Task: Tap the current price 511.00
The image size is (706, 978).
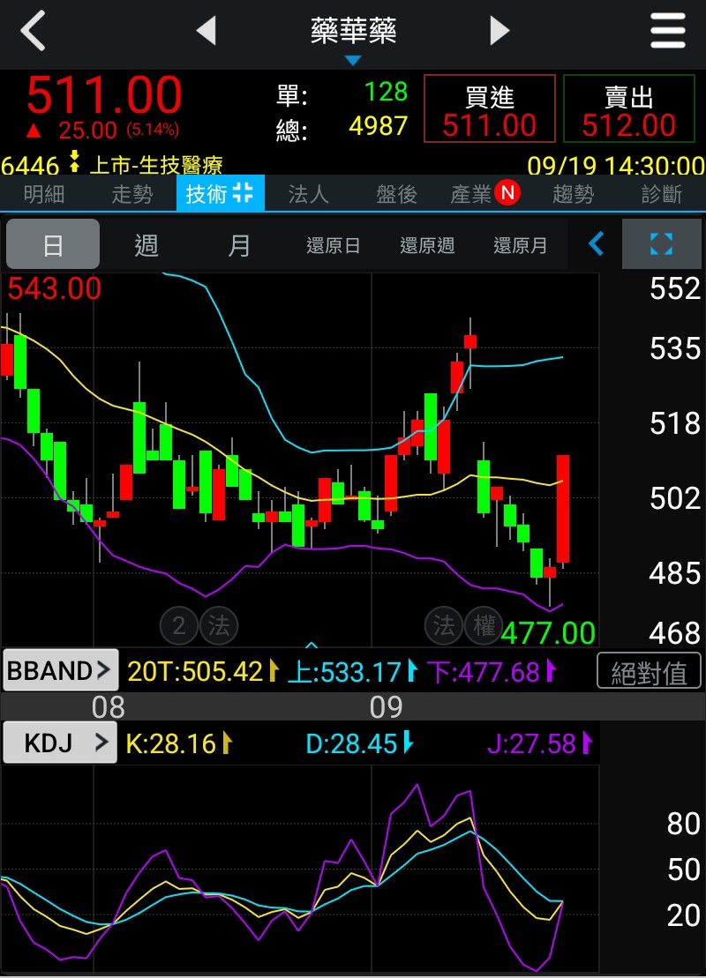Action: coord(103,94)
